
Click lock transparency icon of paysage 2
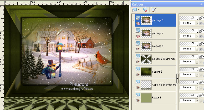click(201, 36)
